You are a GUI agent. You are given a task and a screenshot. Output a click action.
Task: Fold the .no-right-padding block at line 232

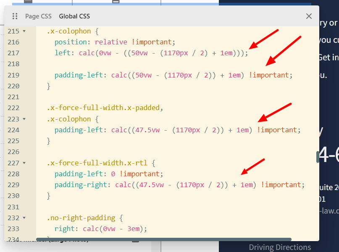point(24,218)
